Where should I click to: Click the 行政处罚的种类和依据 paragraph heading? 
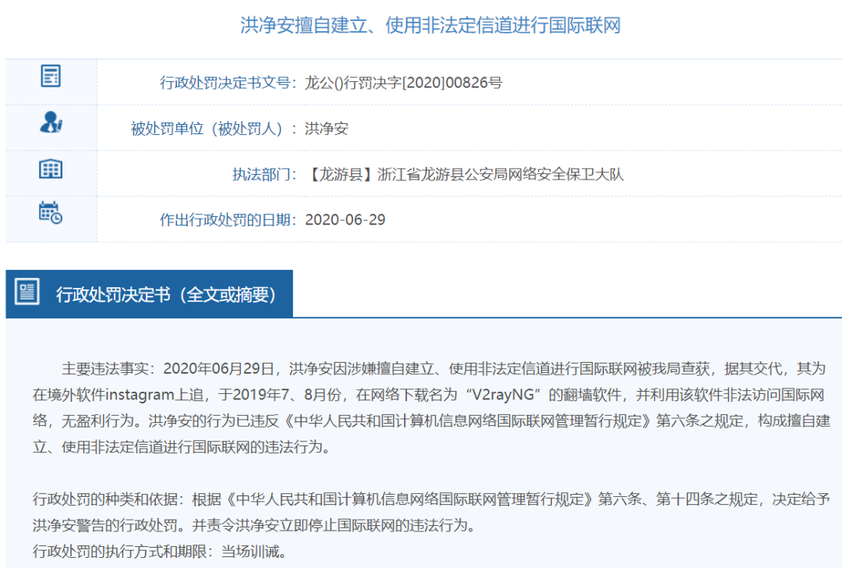pos(105,499)
